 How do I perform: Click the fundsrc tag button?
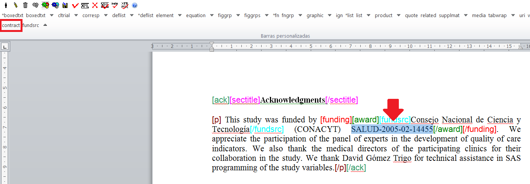pyautogui.click(x=31, y=25)
